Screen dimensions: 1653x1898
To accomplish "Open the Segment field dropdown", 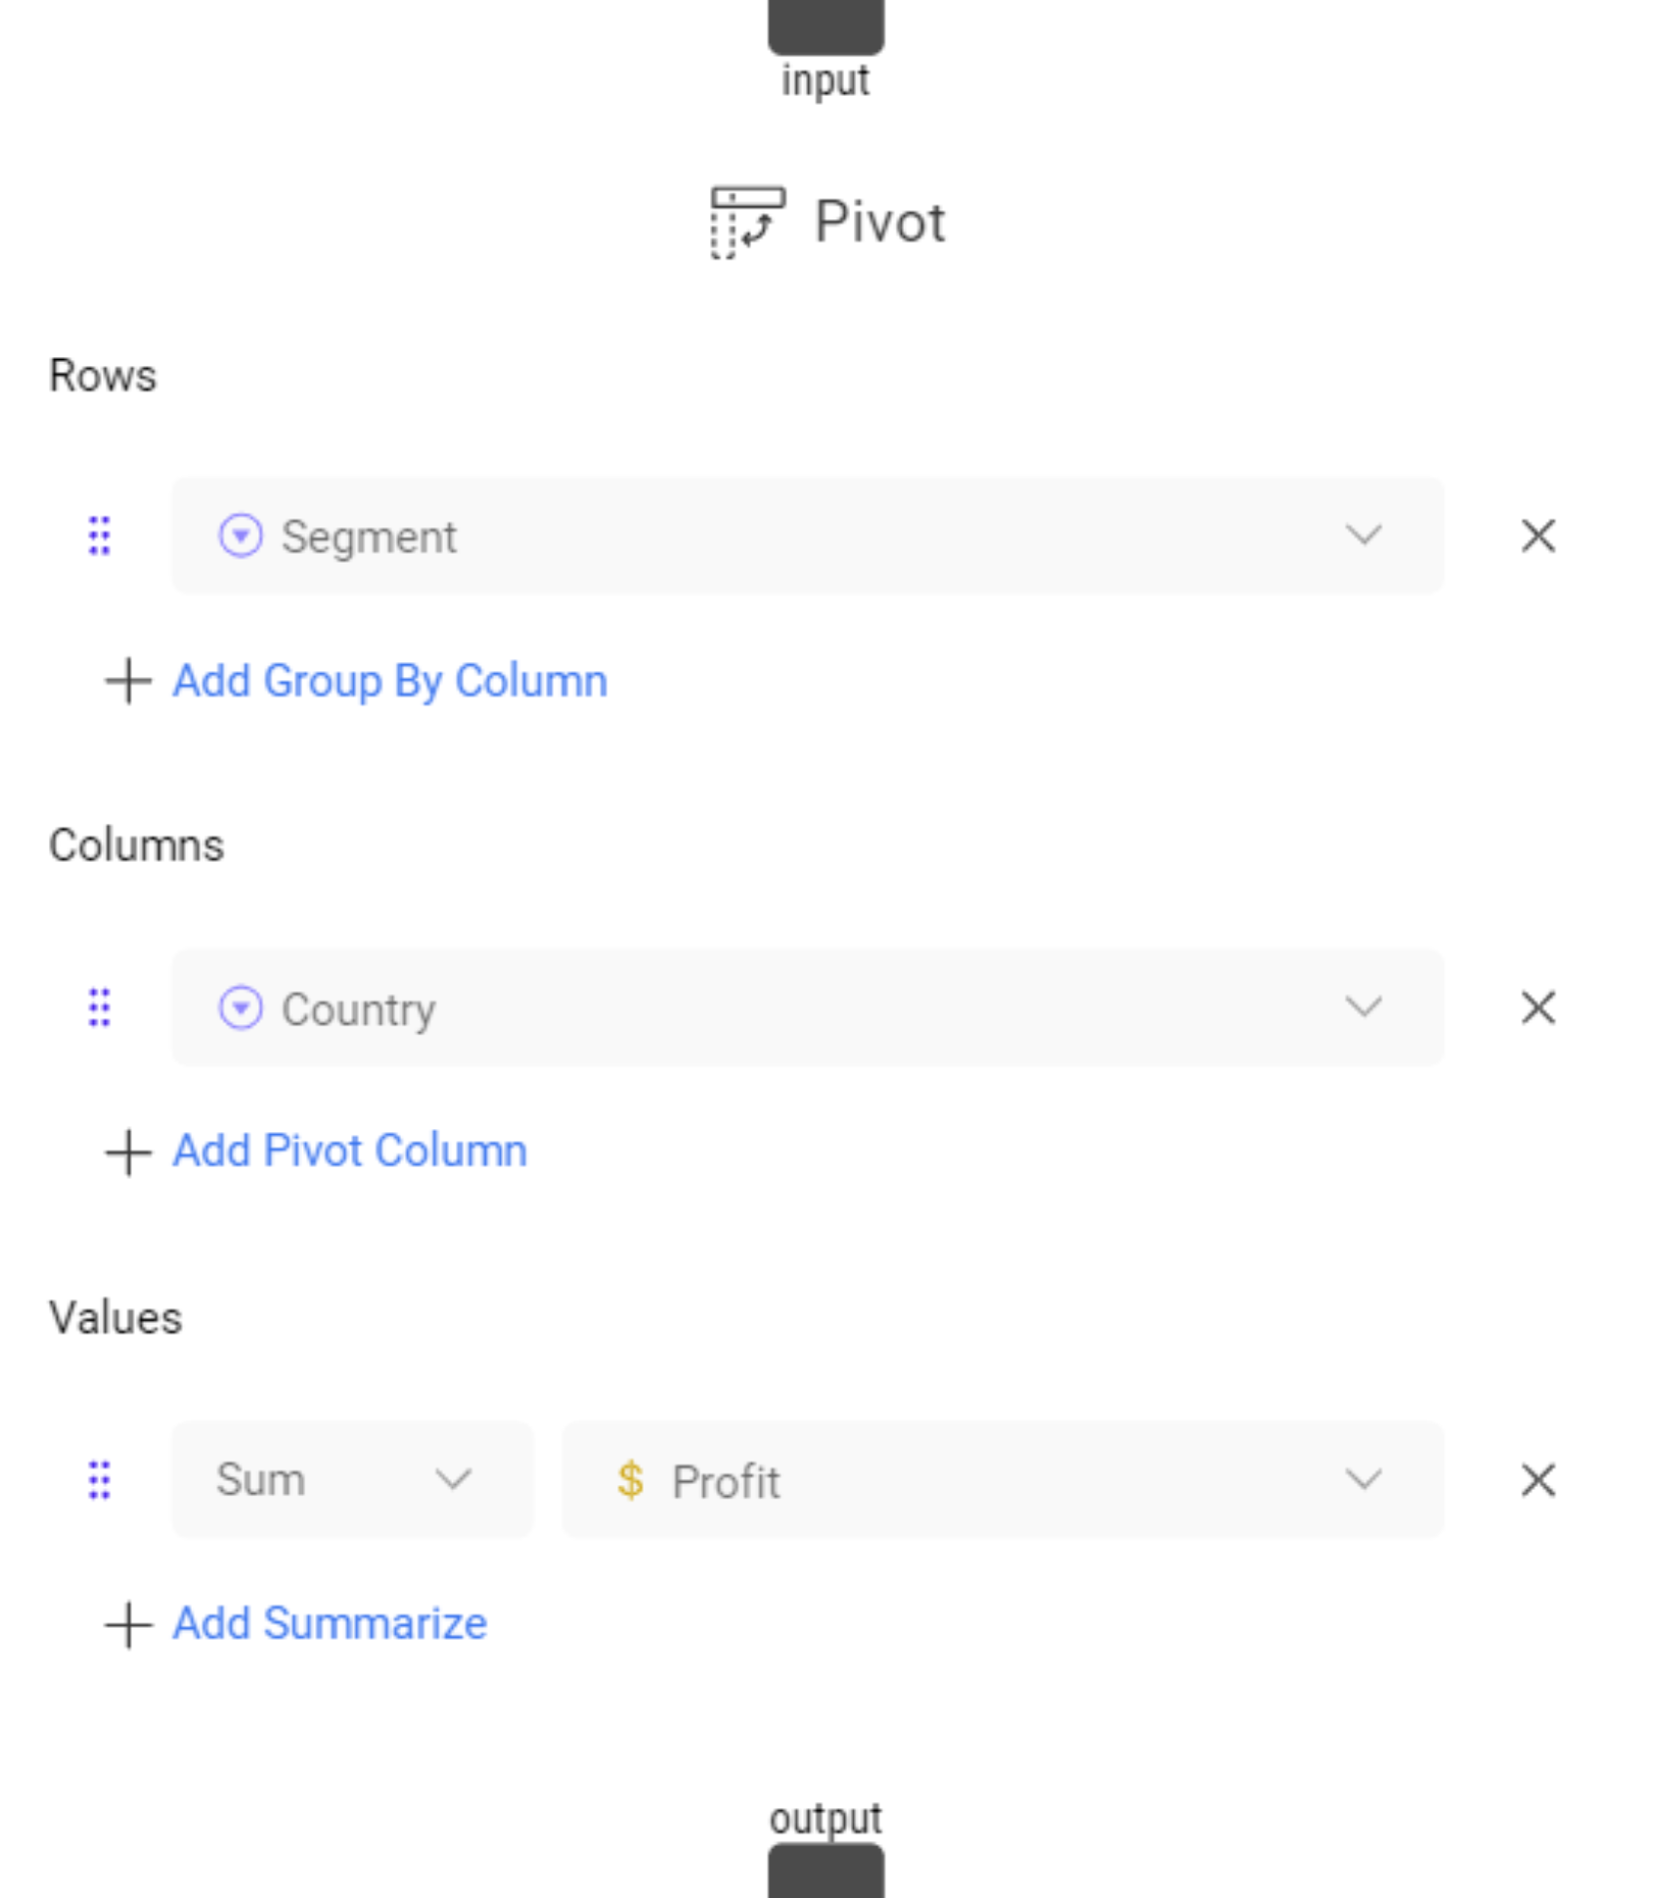I will click(1363, 535).
